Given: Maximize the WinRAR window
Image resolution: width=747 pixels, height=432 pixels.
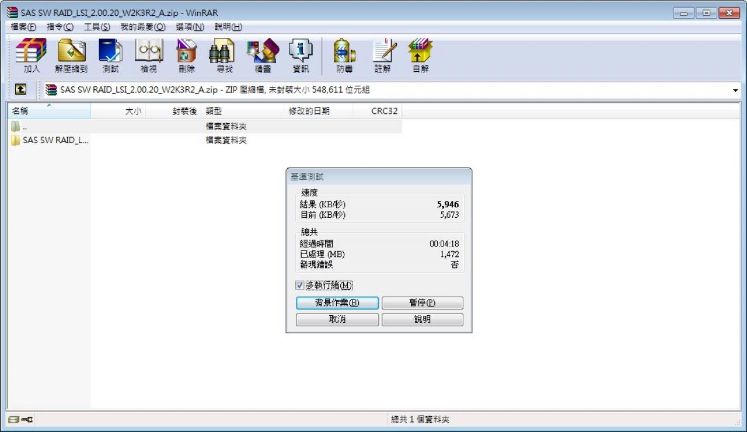Looking at the screenshot, I should click(706, 13).
